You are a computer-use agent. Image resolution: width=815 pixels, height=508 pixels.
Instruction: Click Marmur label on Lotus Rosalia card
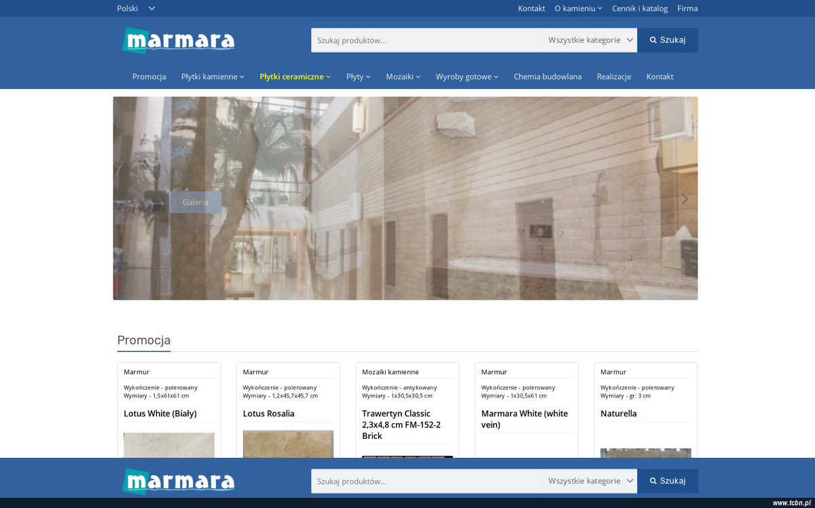[256, 372]
